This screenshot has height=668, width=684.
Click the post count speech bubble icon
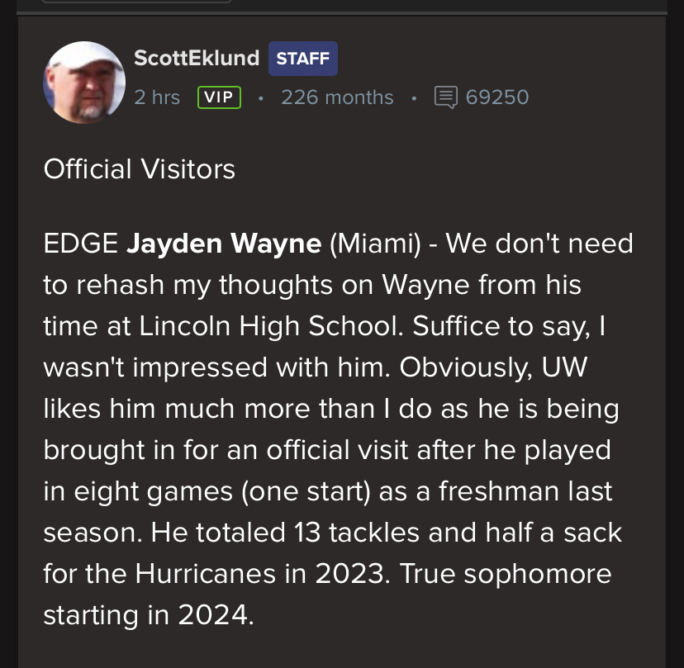(445, 98)
